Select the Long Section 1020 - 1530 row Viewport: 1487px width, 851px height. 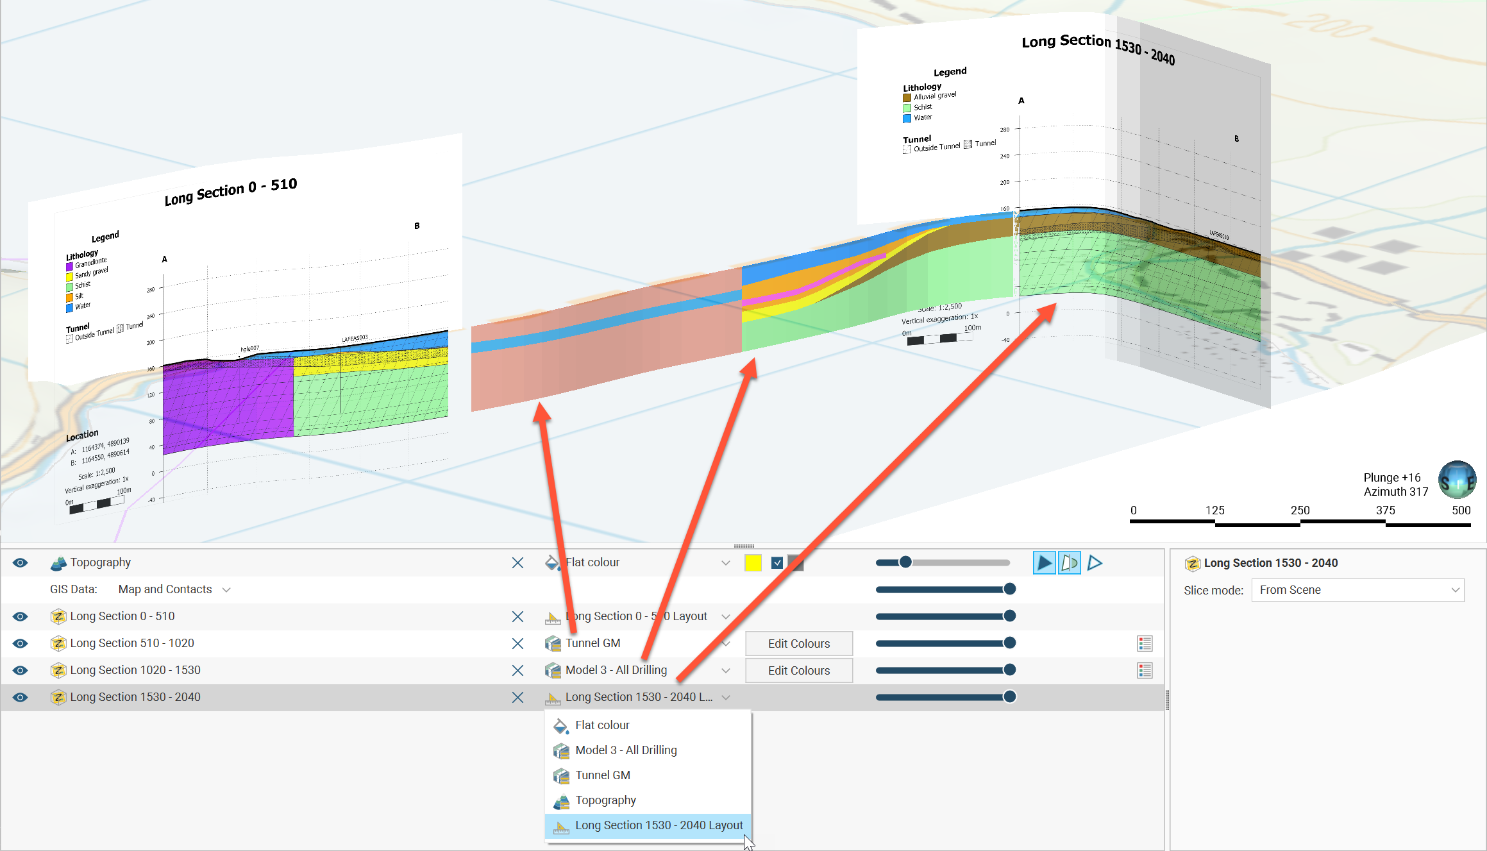point(135,670)
